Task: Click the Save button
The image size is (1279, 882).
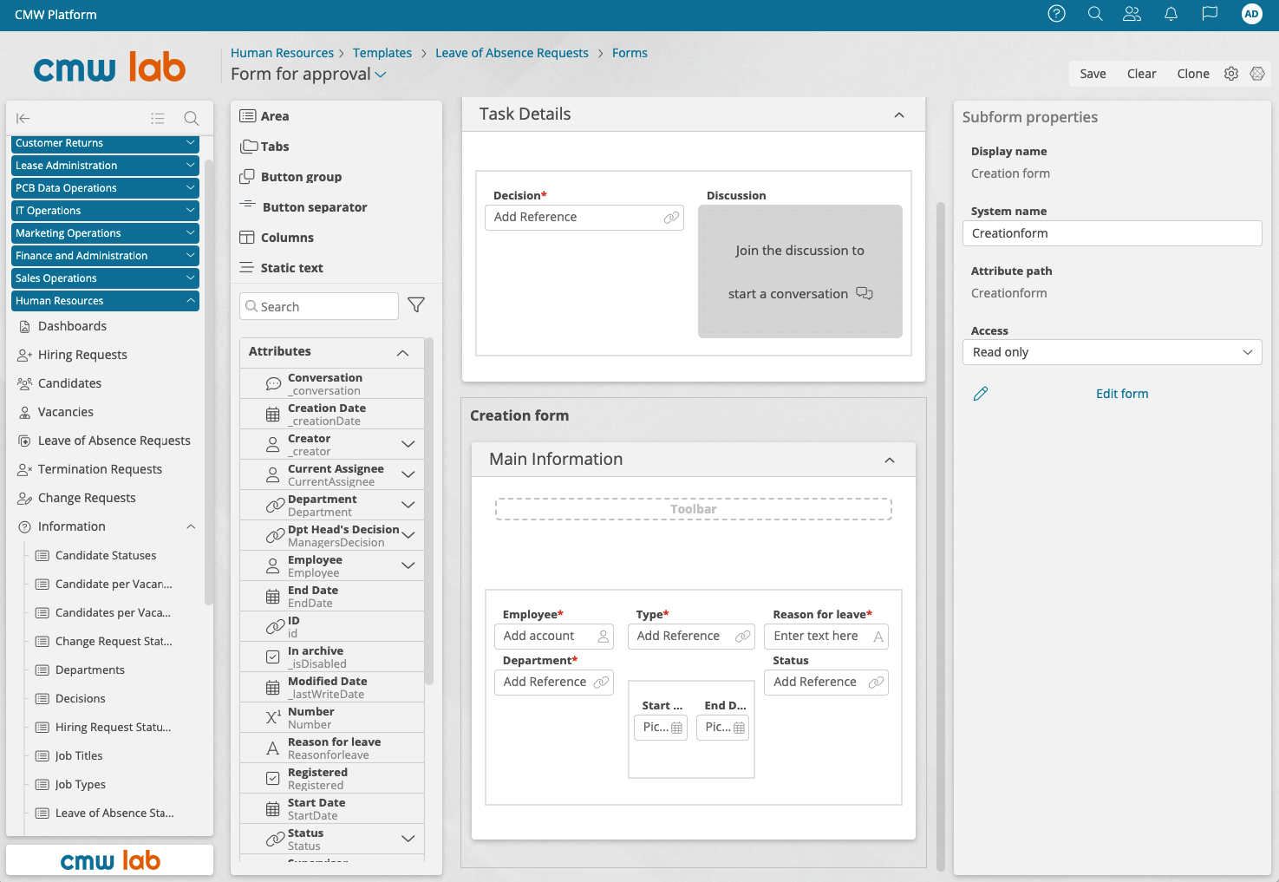Action: coord(1093,74)
